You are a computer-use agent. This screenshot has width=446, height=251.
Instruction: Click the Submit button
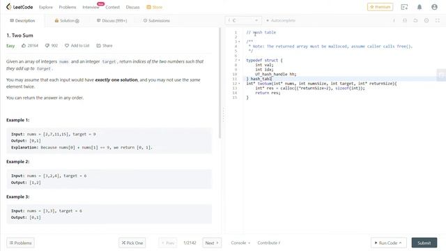click(x=424, y=243)
